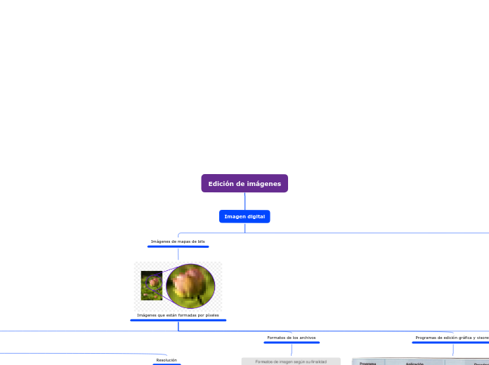Image resolution: width=489 pixels, height=365 pixels.
Task: Click connector line between root and 'Imagen digital'
Action: pos(244,201)
